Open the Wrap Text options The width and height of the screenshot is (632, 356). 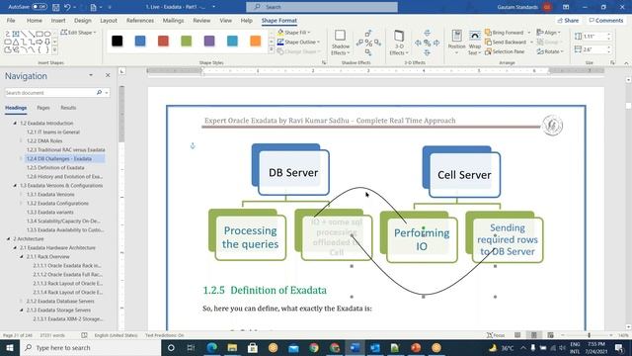tap(474, 43)
